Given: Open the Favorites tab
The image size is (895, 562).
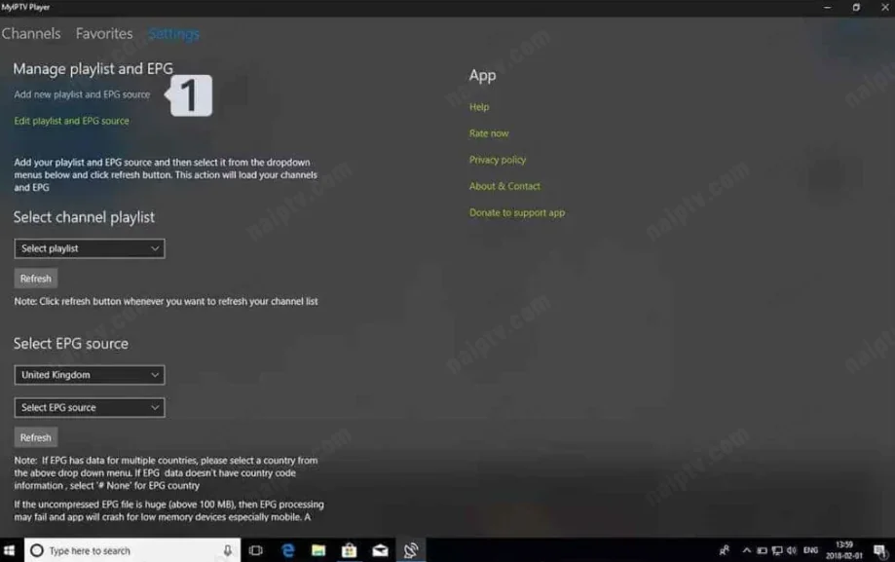Looking at the screenshot, I should click(x=104, y=34).
